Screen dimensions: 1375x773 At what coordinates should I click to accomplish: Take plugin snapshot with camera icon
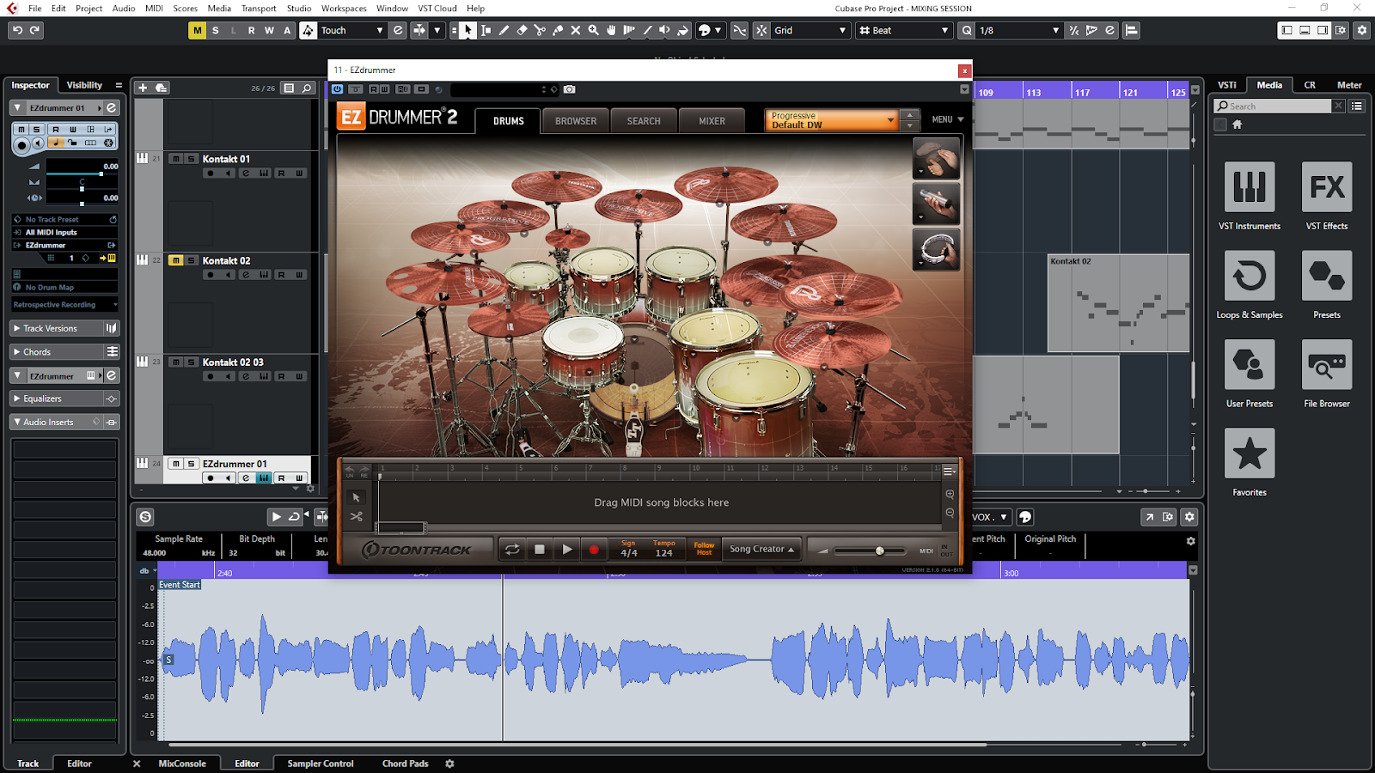point(570,89)
